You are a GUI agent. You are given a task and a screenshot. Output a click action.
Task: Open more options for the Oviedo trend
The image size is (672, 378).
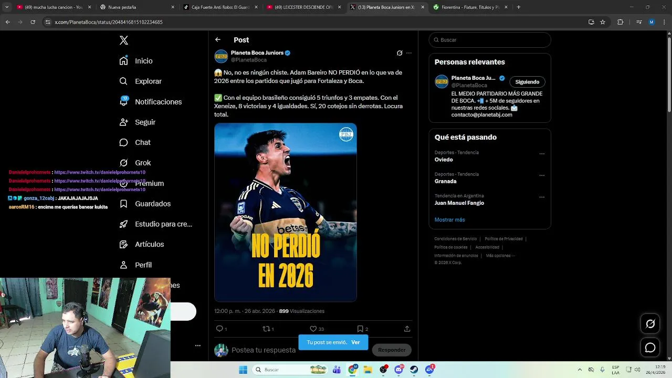tap(542, 154)
